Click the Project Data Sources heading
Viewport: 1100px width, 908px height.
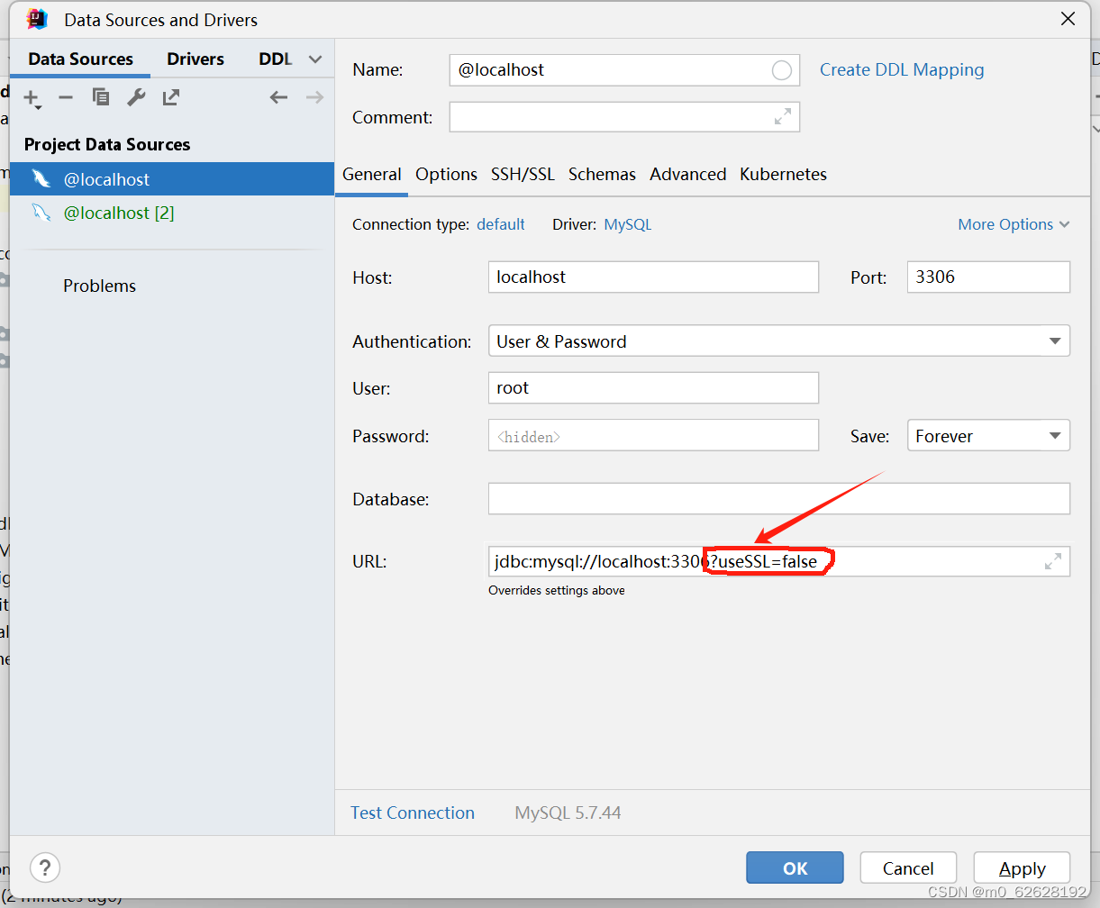[107, 144]
